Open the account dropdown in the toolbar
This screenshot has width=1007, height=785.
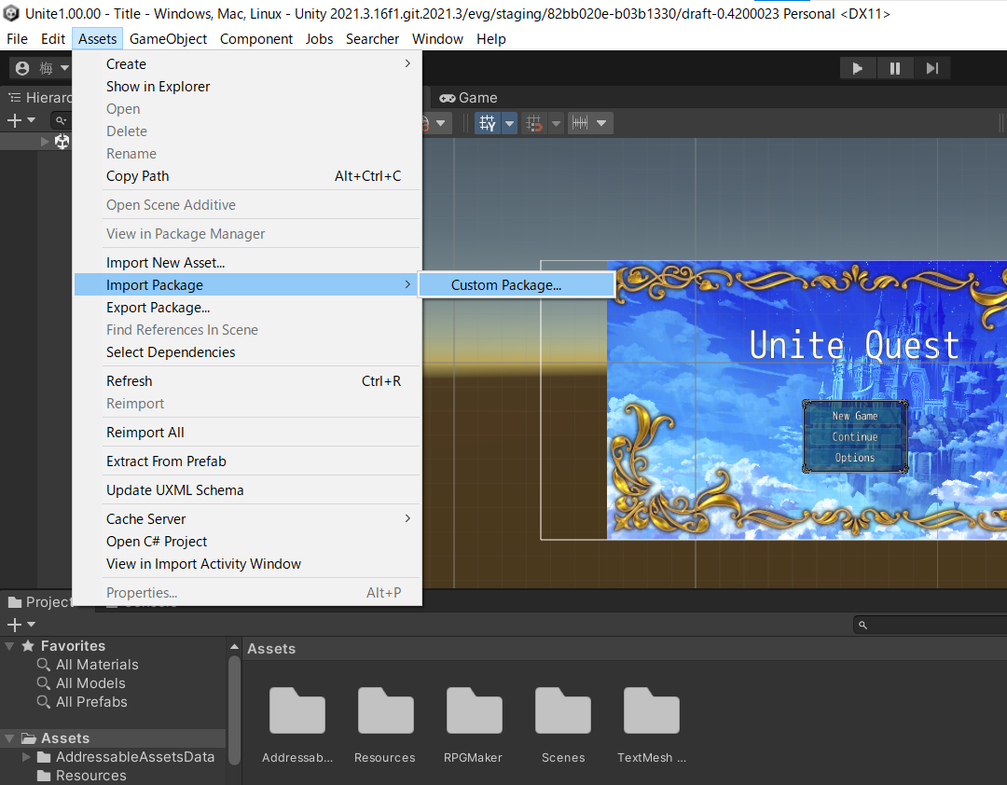42,68
